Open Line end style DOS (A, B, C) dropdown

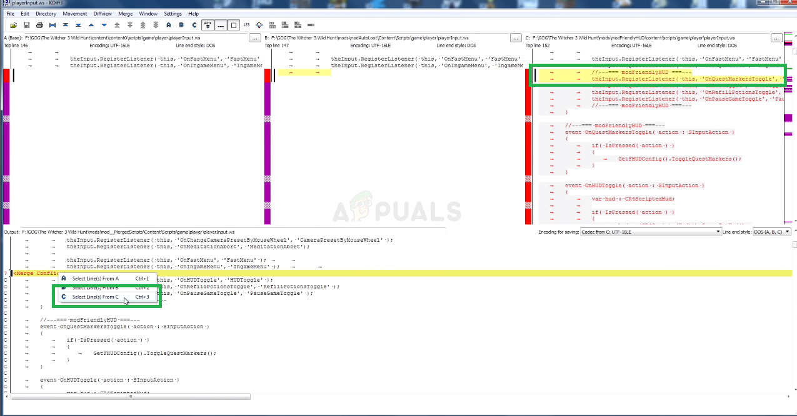click(772, 232)
